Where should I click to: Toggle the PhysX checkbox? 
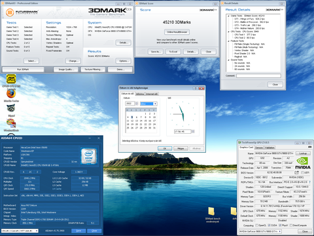point(280,226)
